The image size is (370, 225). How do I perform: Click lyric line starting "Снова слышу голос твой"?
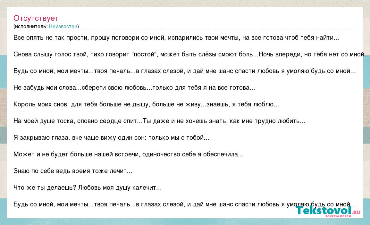(x=191, y=54)
